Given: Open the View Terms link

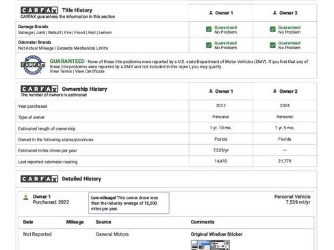Looking at the screenshot, I should 61,71.
